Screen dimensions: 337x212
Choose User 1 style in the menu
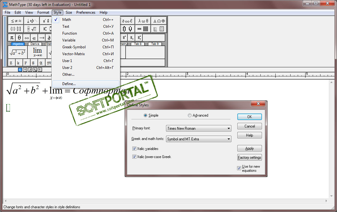pyautogui.click(x=86, y=61)
